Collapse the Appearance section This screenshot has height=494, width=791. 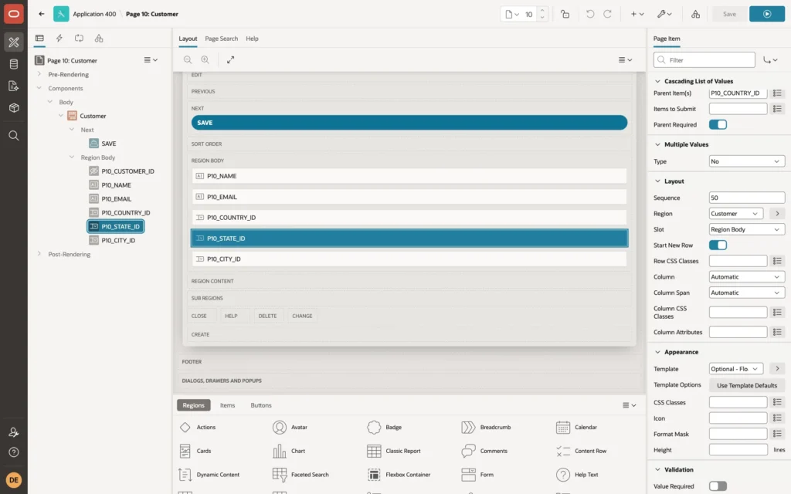[x=657, y=352]
